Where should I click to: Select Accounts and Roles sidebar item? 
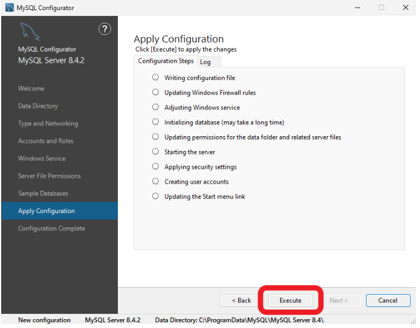coord(46,141)
